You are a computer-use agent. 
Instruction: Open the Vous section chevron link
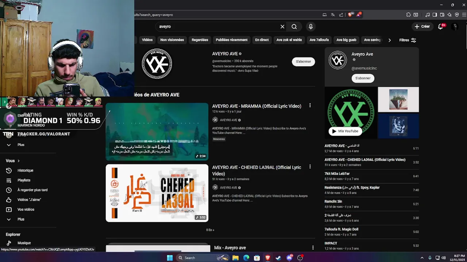coord(13,161)
